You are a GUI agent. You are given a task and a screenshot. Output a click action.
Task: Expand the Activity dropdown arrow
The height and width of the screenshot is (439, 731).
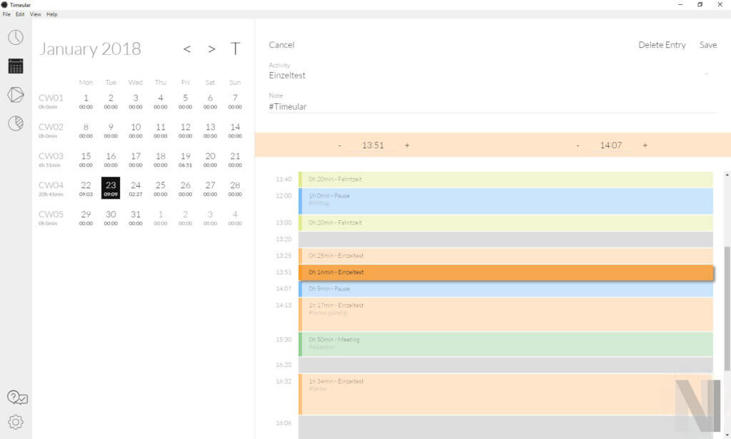point(707,74)
